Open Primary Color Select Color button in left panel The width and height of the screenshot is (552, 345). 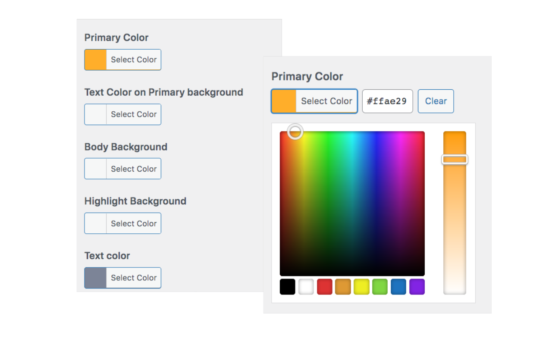(x=123, y=60)
